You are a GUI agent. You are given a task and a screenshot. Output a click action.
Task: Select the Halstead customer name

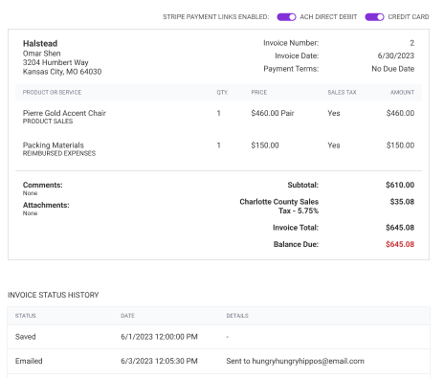pyautogui.click(x=40, y=43)
